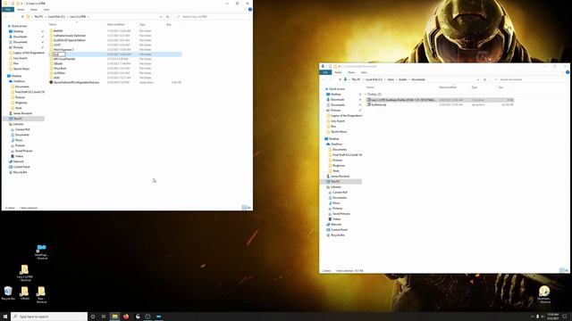Image resolution: width=572 pixels, height=321 pixels.
Task: Open Help in the Downloads Explorer window
Action: click(x=568, y=72)
